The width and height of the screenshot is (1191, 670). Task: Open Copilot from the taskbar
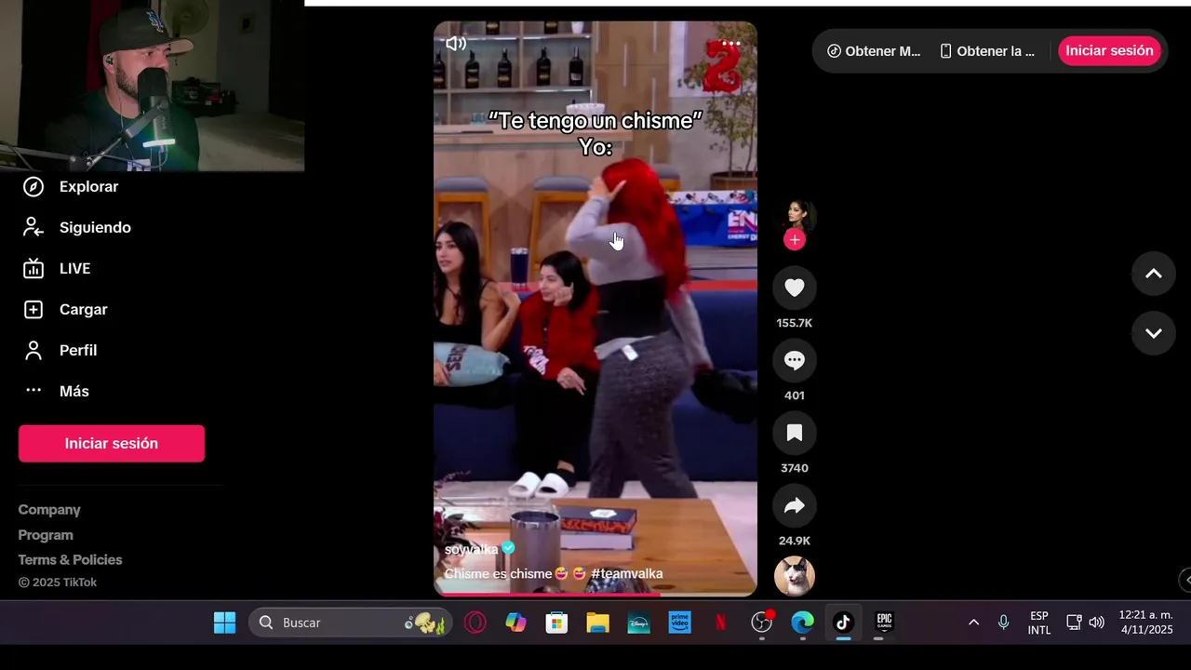coord(515,623)
